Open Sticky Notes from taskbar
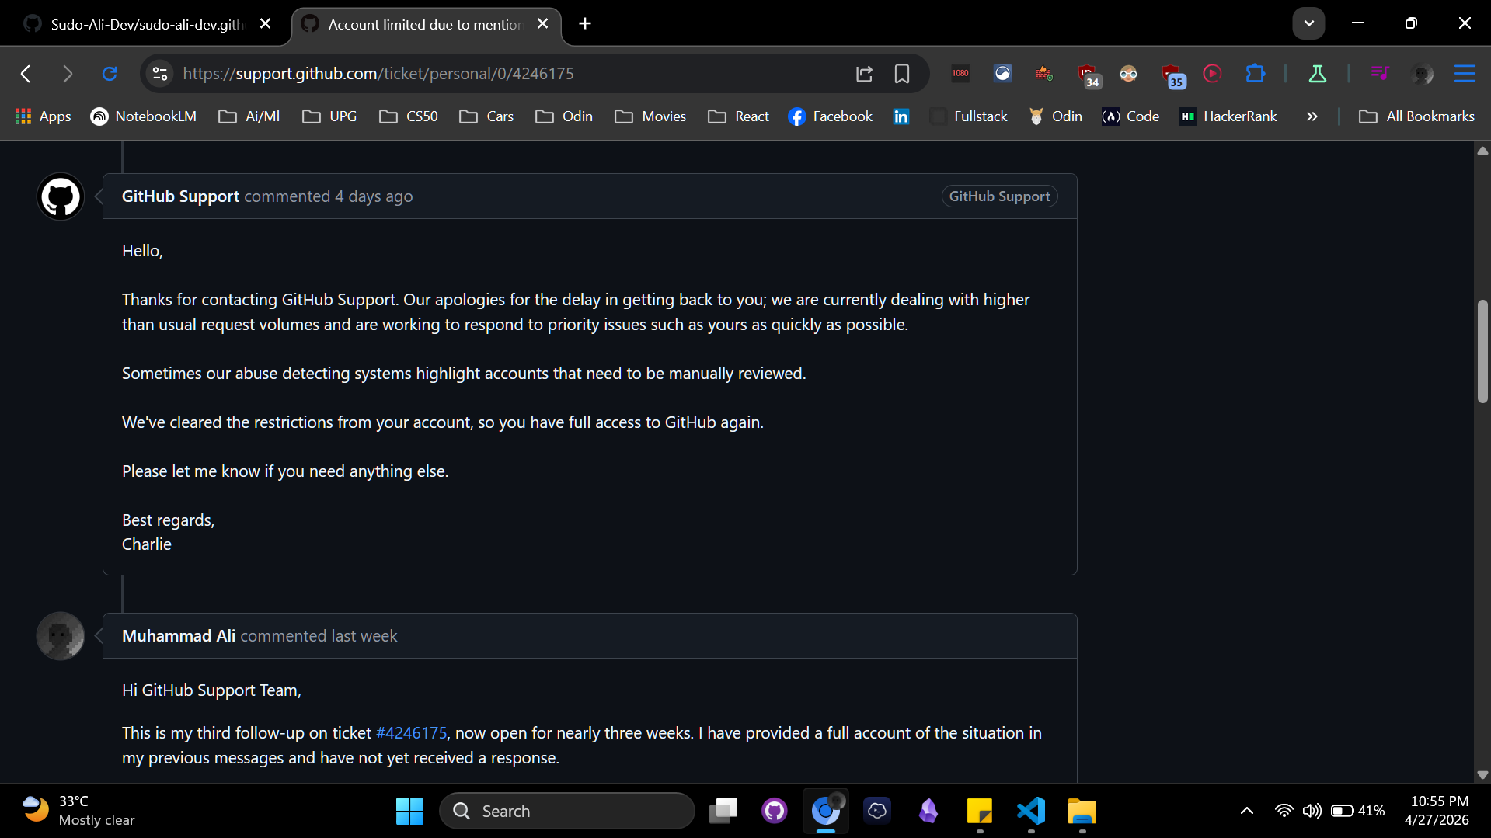Viewport: 1491px width, 838px height. pos(980,812)
